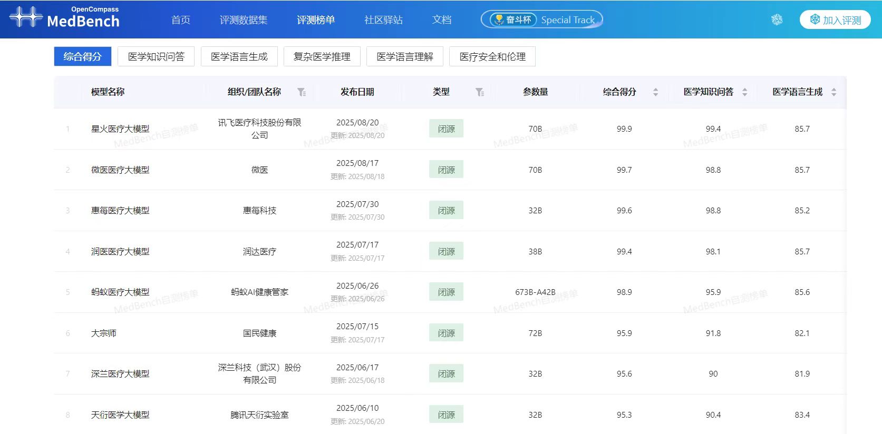Screen dimensions: 882x434
Task: Open the filter icon for 类型 column
Action: coord(480,92)
